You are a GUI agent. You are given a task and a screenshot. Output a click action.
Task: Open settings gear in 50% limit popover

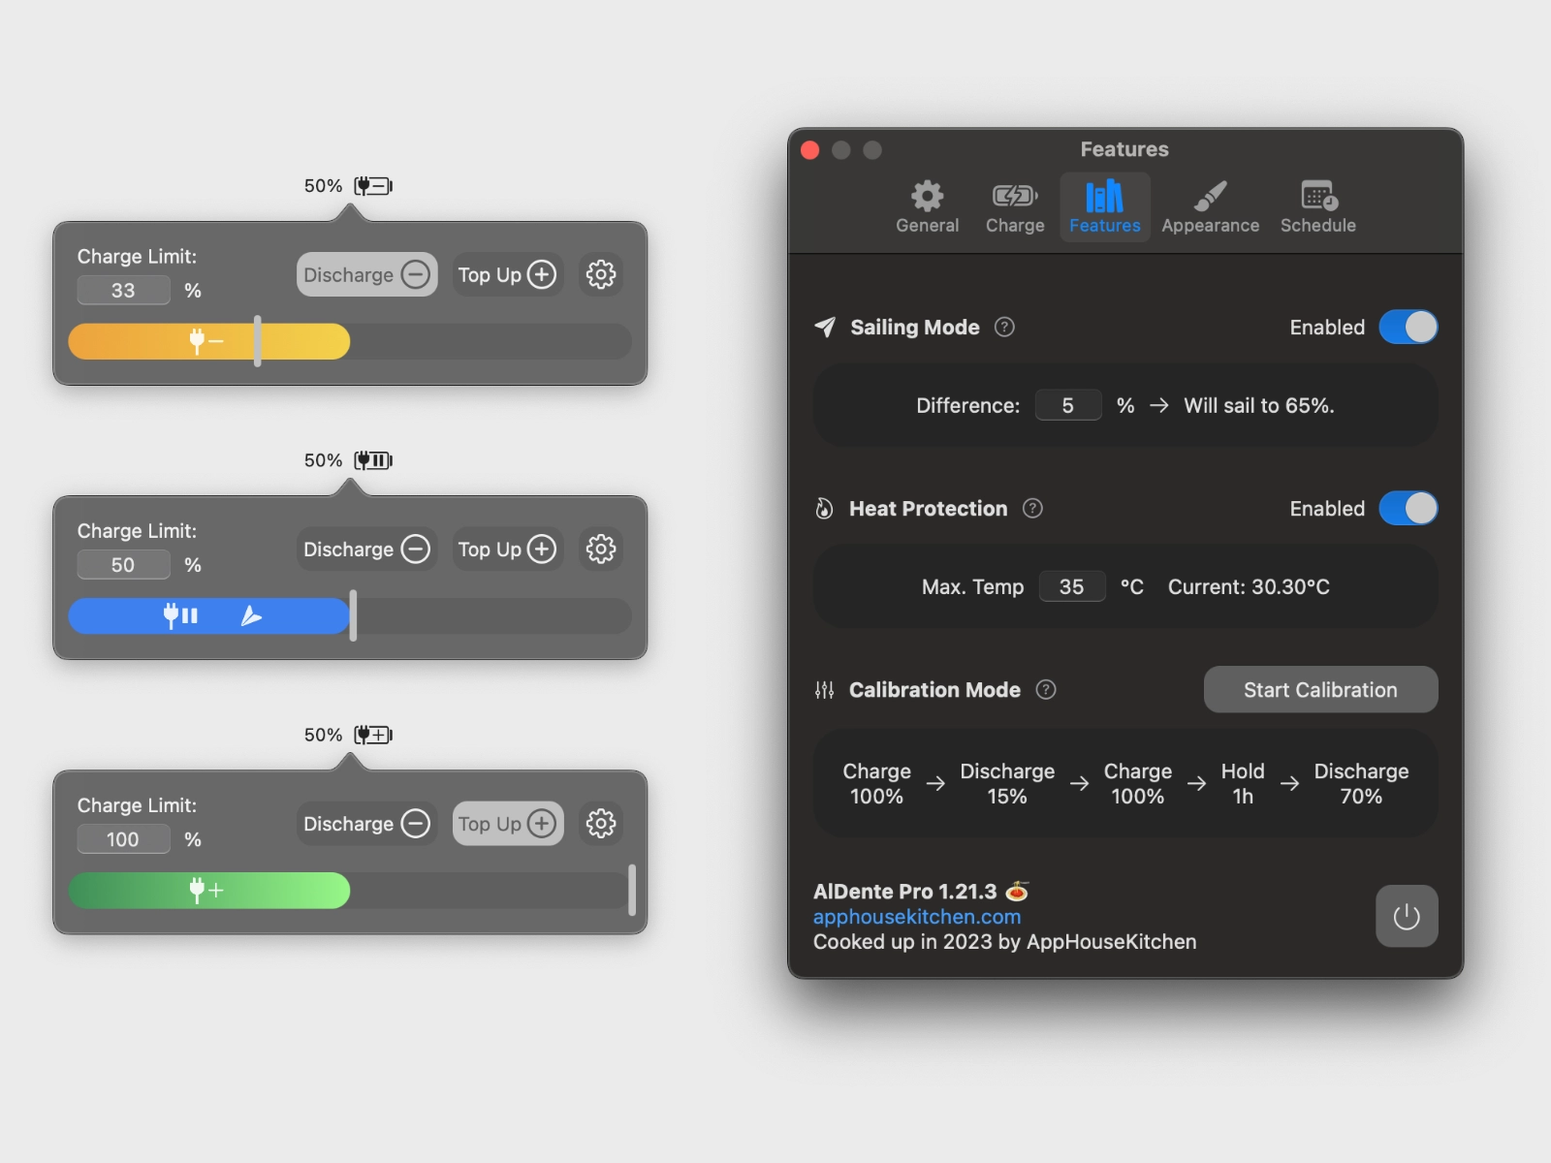tap(601, 550)
